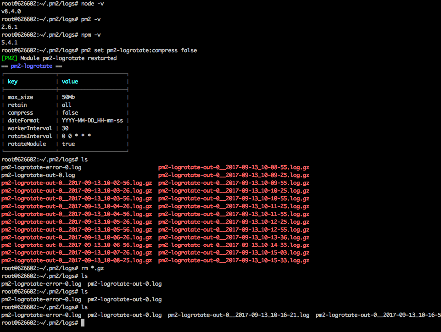The width and height of the screenshot is (441, 332).
Task: Click the 50Mb value cell
Action: [x=68, y=97]
